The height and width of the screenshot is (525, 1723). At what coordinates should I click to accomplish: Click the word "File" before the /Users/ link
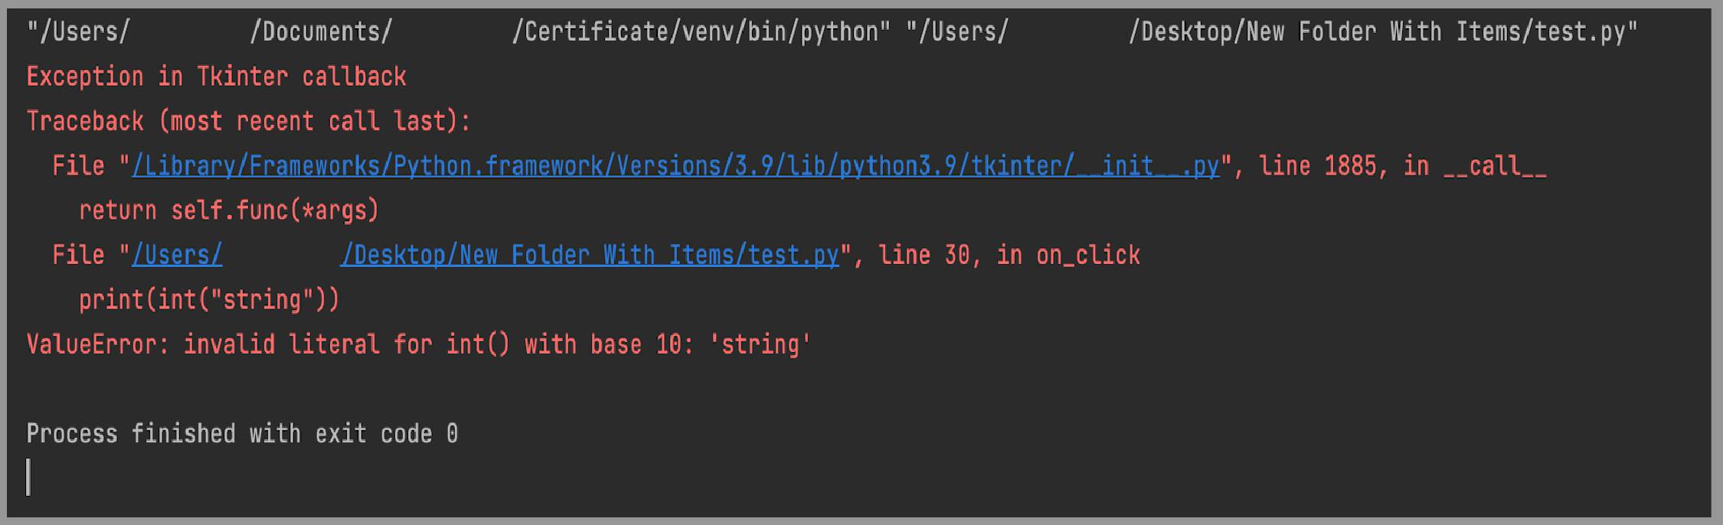(x=78, y=255)
